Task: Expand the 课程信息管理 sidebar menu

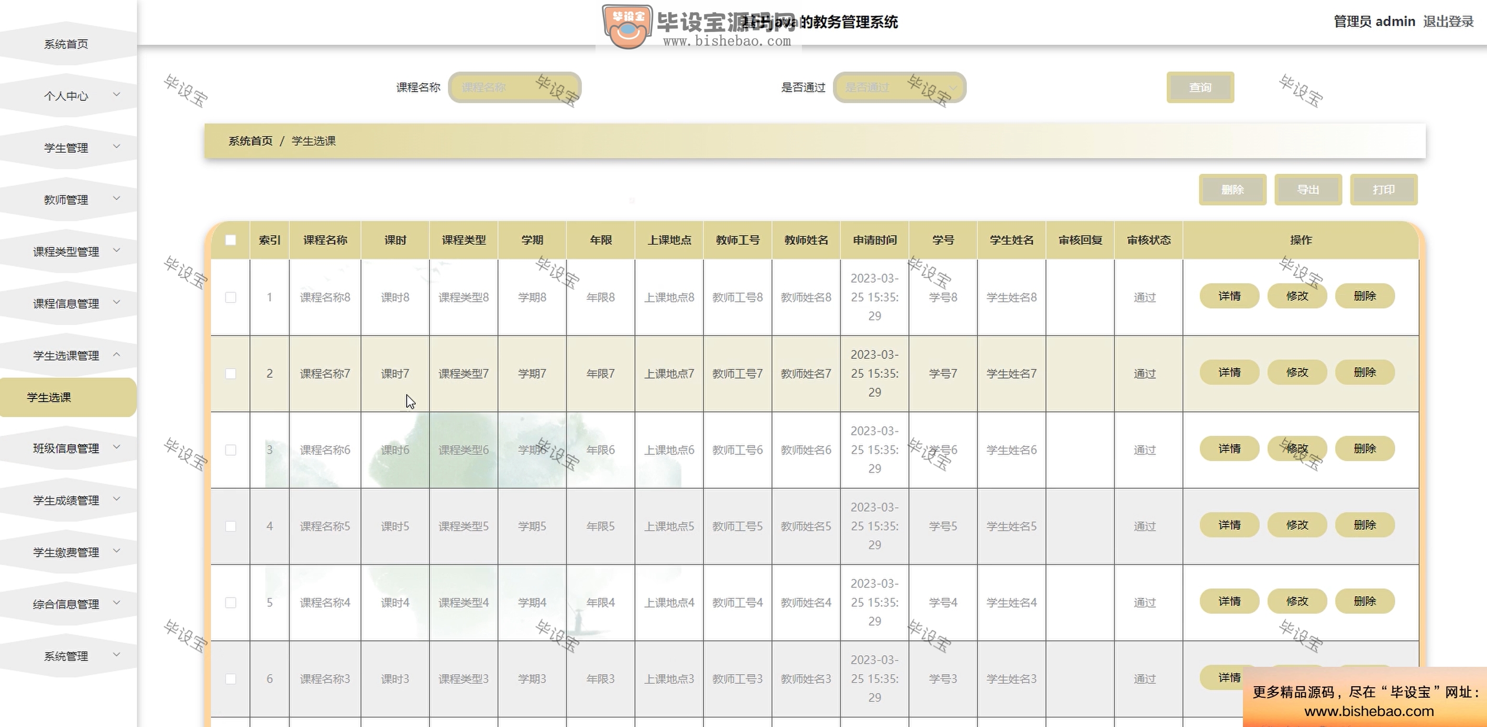Action: 68,304
